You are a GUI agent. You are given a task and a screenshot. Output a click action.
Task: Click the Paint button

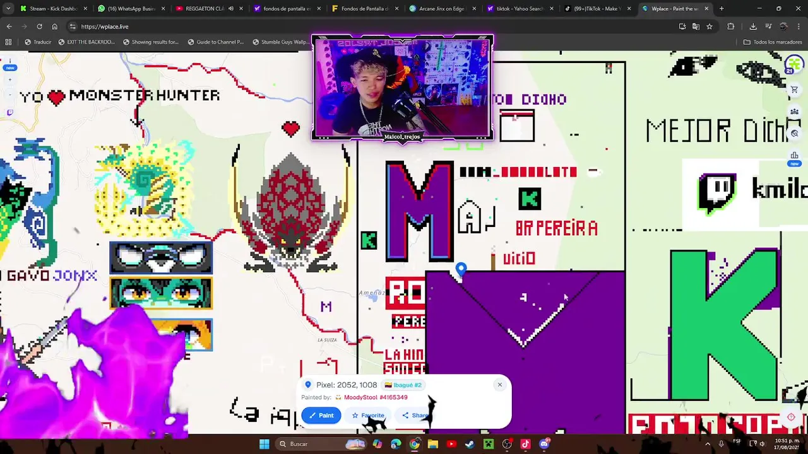tap(321, 416)
